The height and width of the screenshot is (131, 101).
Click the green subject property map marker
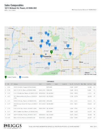(x=51, y=52)
